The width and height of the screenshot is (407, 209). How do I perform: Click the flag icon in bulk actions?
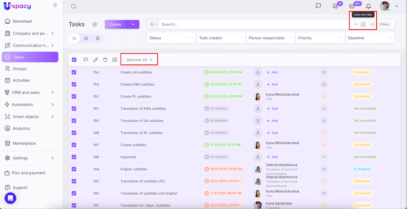pos(86,60)
